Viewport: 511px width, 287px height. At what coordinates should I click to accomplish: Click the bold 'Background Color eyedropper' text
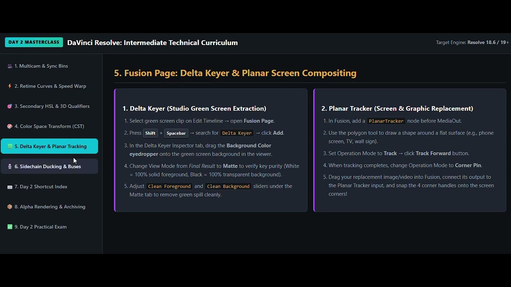point(200,150)
